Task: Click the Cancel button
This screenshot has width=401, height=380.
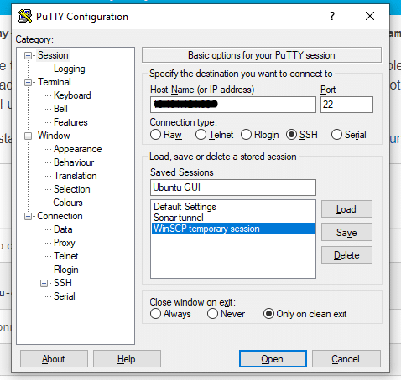Action: [x=346, y=359]
